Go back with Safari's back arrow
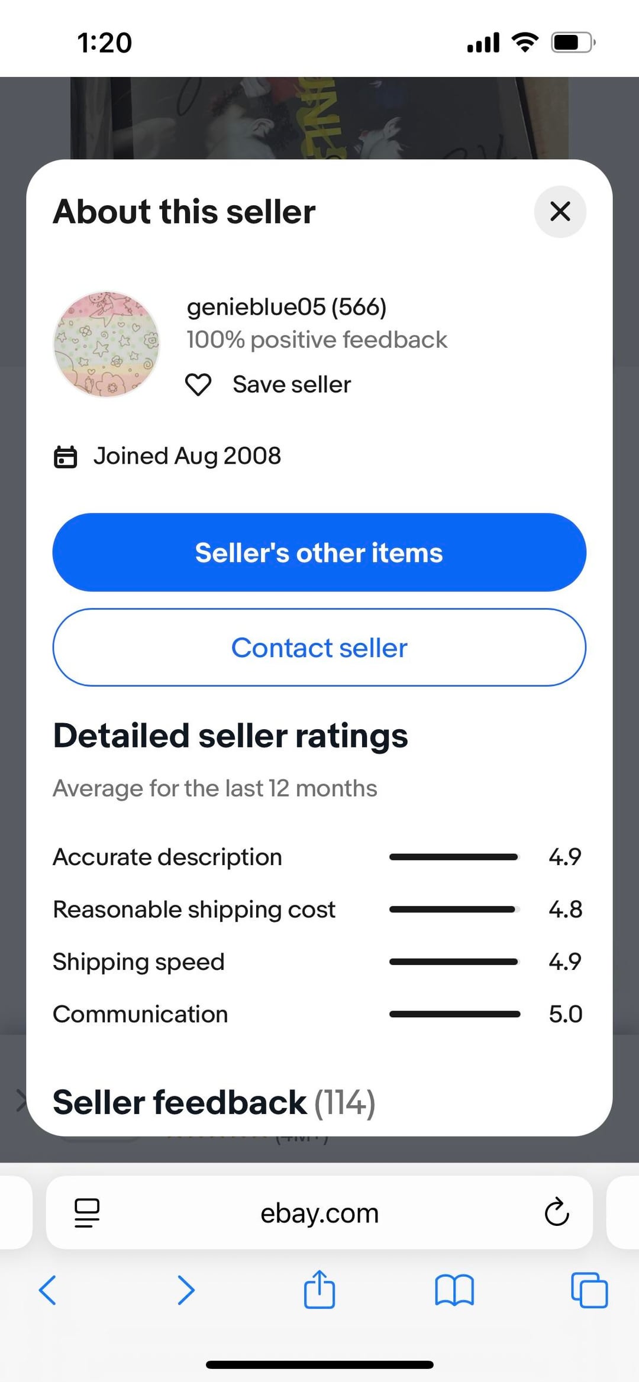 (x=47, y=1290)
